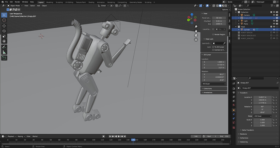Screen dimensions: 280x148
Task: Select the Annotate tool
Action: click(4, 47)
